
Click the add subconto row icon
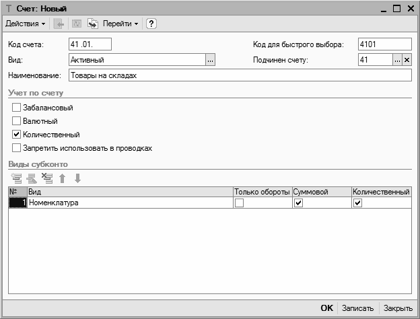point(16,178)
